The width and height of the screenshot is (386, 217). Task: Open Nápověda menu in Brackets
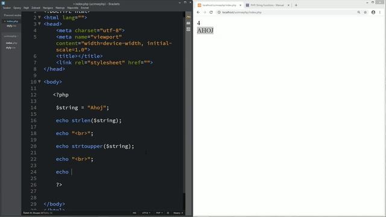(72, 8)
